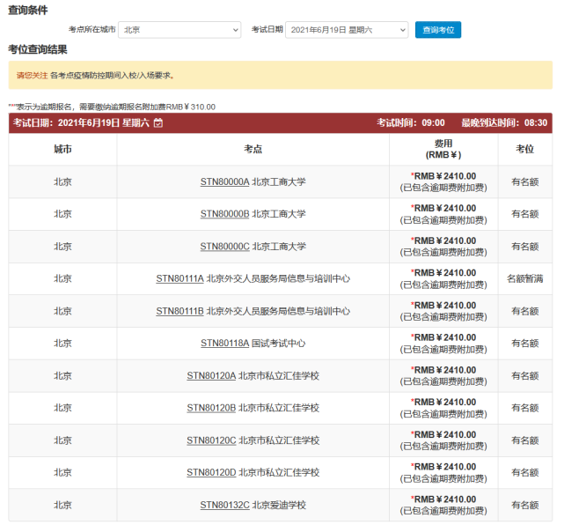Click the 考位查询结果 heading
Screen dimensions: 564x525
coord(38,49)
